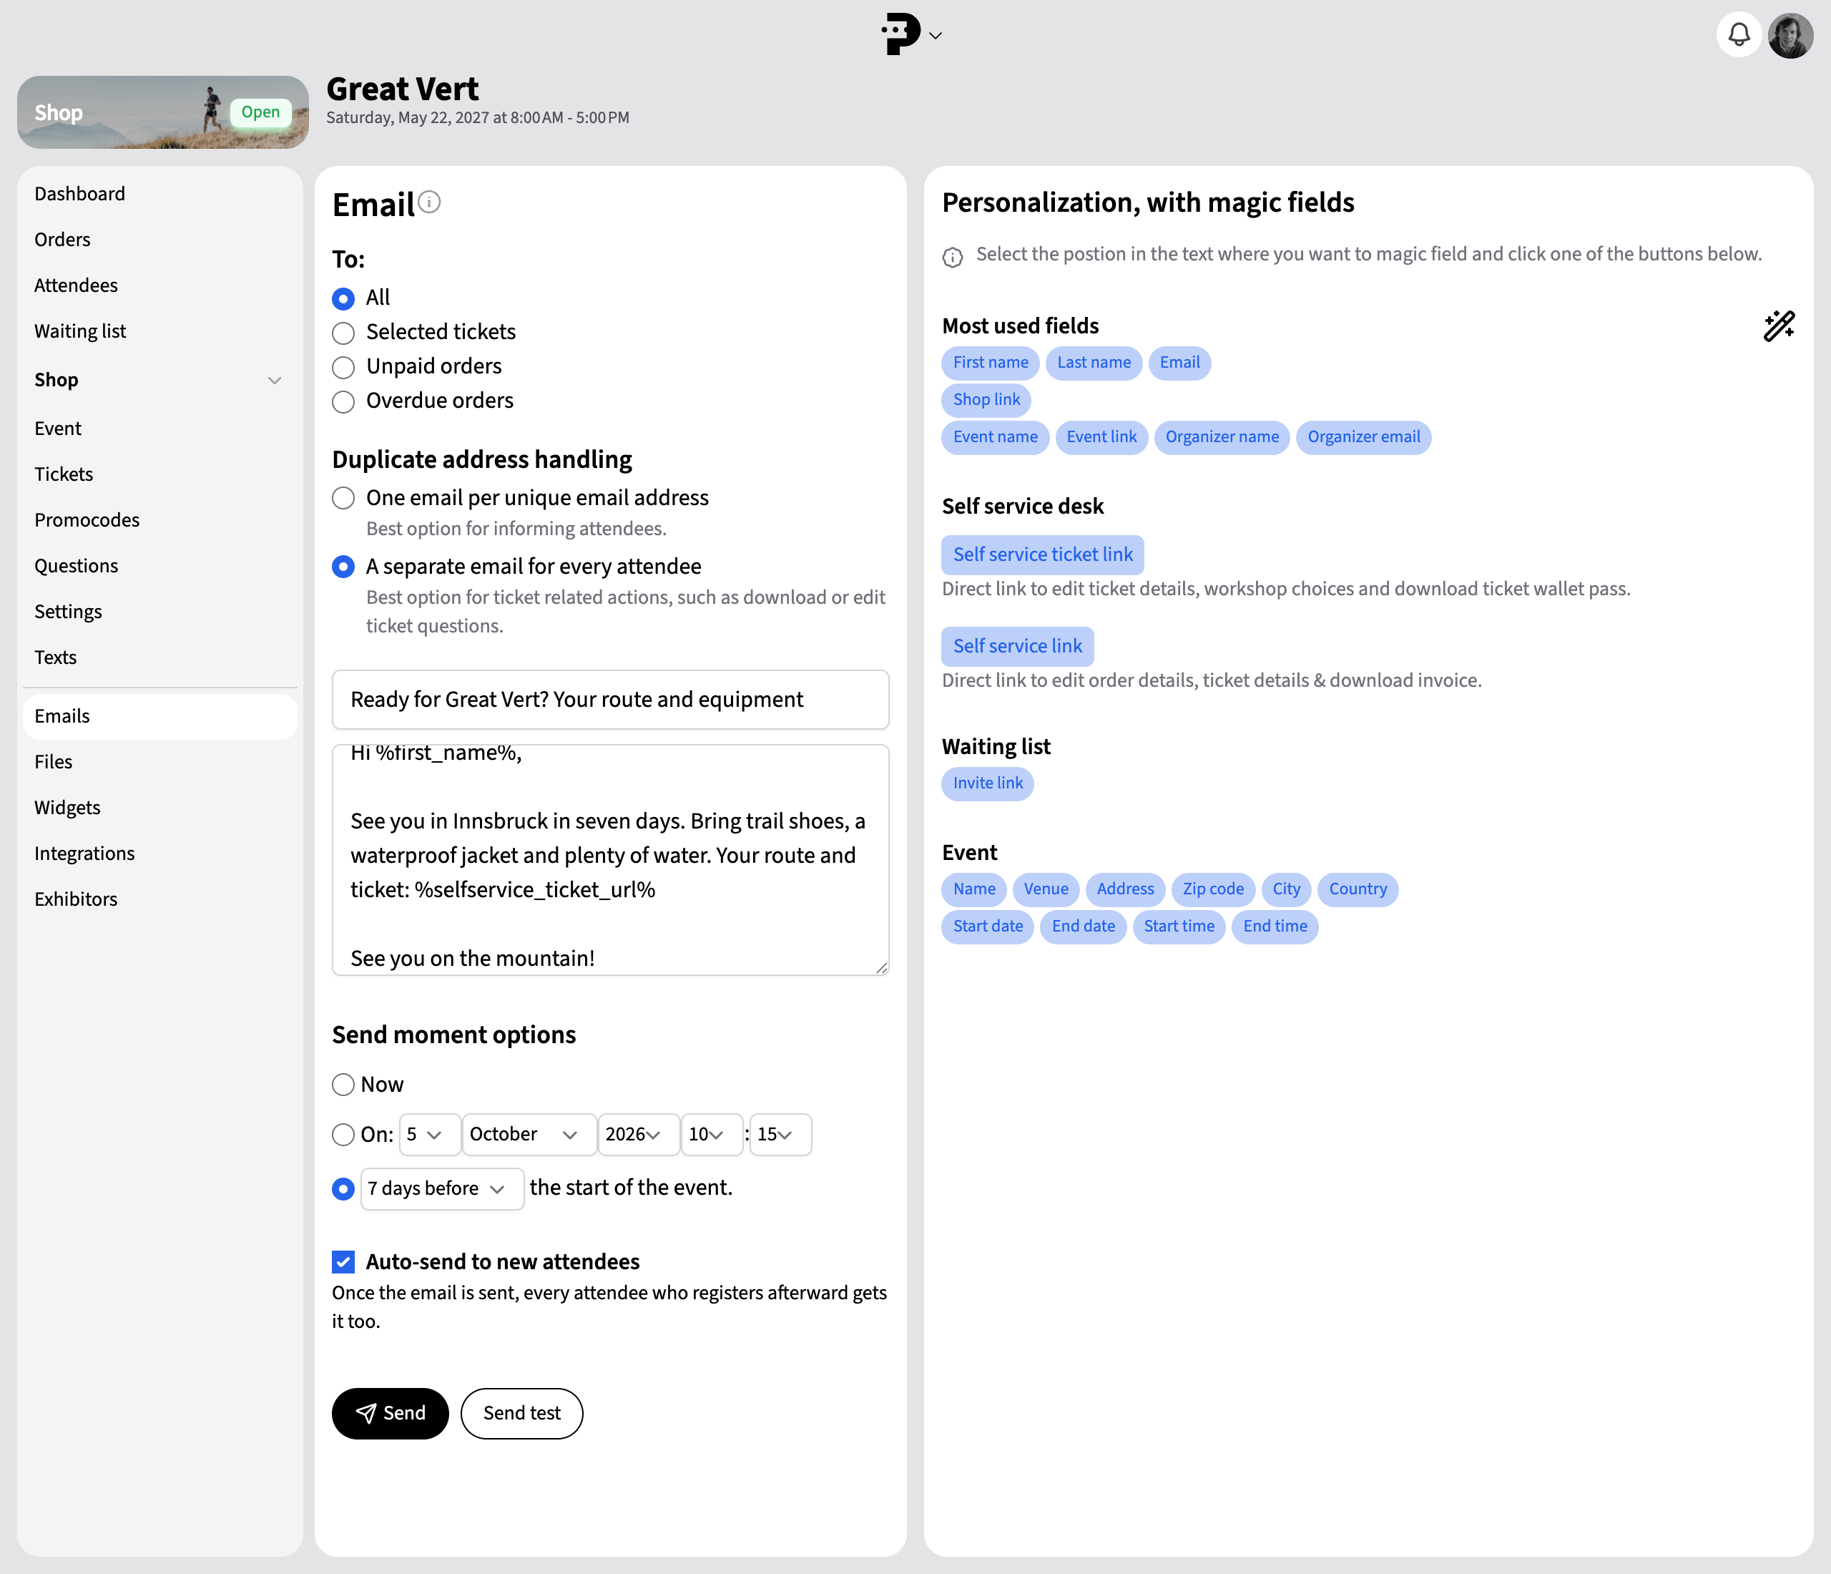The image size is (1831, 1574).
Task: Insert the Self service link field
Action: click(x=1017, y=646)
